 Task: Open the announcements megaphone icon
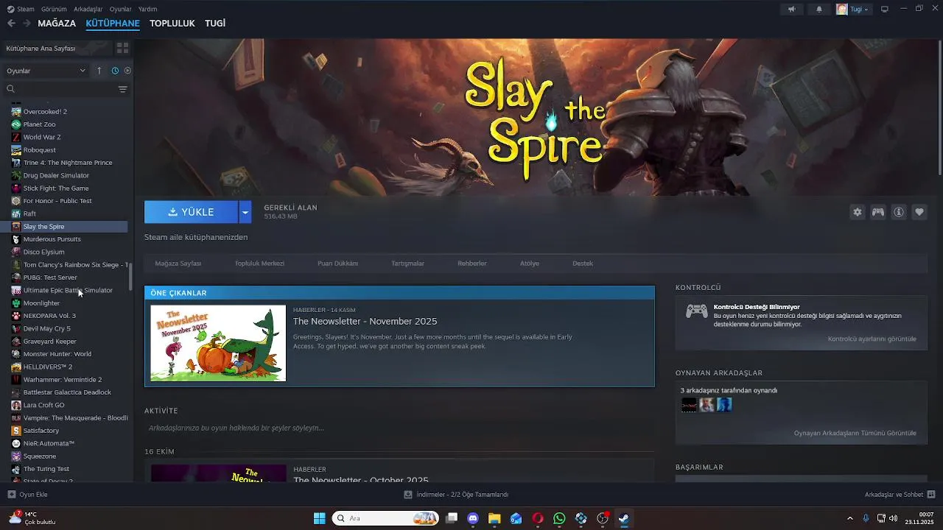(x=792, y=9)
